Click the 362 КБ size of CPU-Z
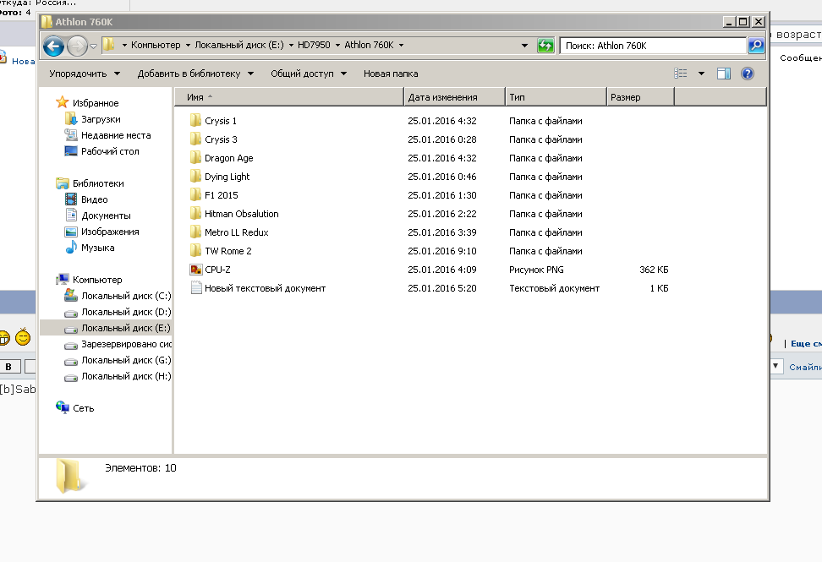The image size is (822, 562). [x=654, y=270]
